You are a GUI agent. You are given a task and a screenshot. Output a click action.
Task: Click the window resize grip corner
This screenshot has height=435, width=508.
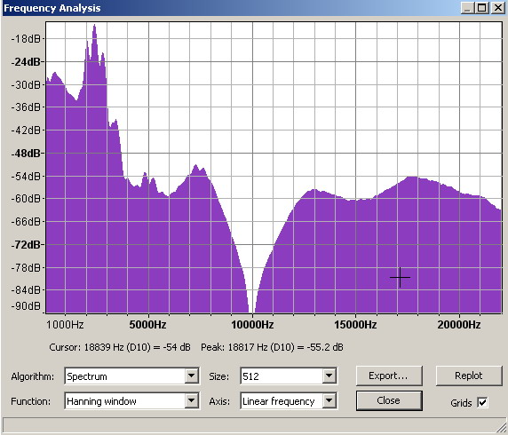pos(501,428)
